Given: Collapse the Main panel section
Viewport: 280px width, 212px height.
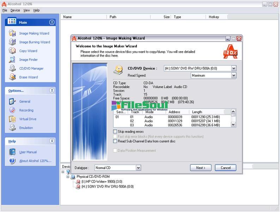Looking at the screenshot, I should click(x=52, y=22).
